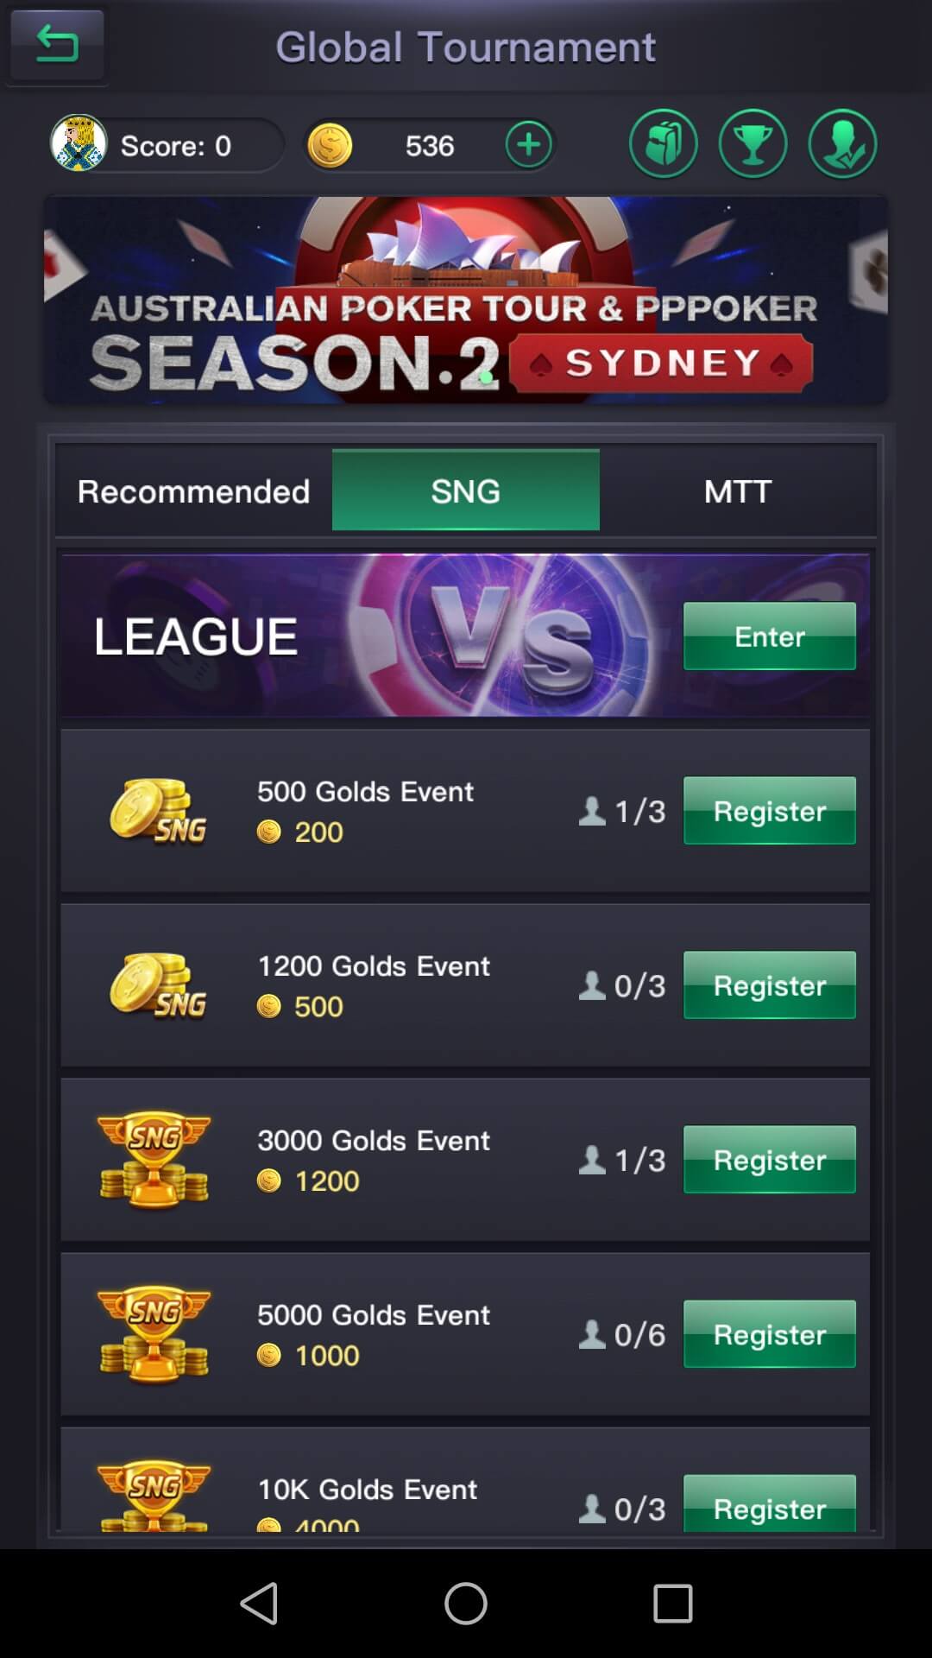The width and height of the screenshot is (932, 1658).
Task: Tap the player avatar beside Score
Action: point(79,143)
